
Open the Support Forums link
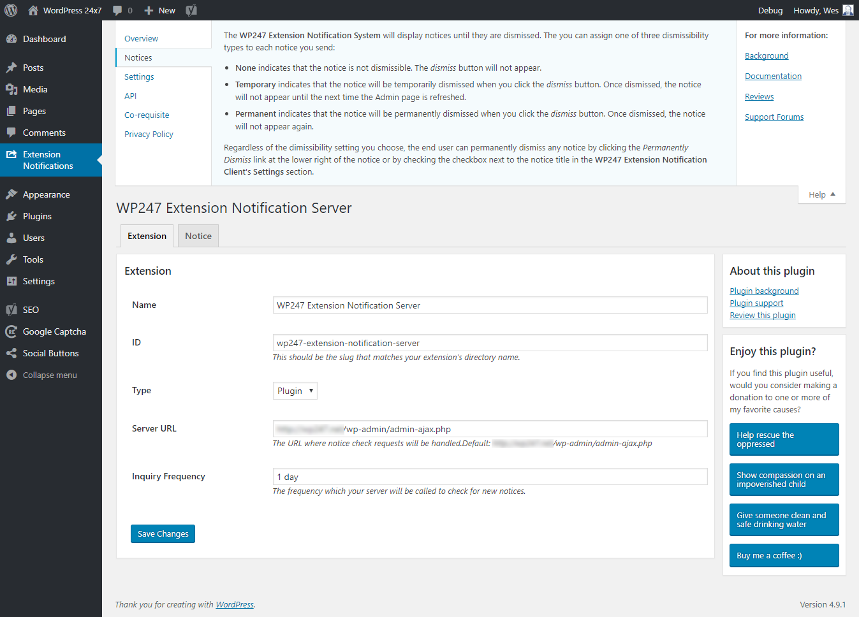774,117
